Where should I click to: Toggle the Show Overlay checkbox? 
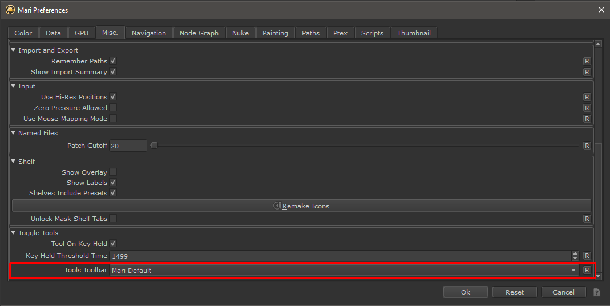point(113,172)
